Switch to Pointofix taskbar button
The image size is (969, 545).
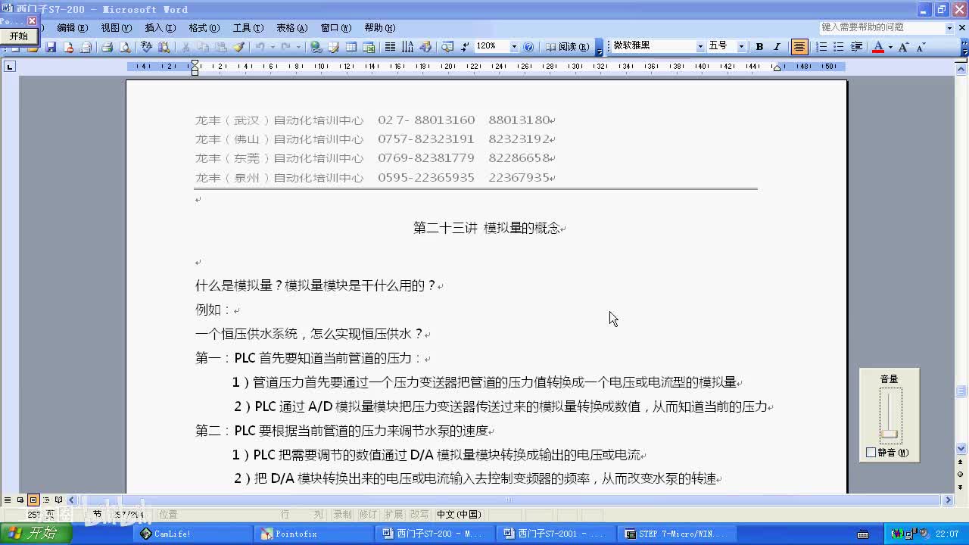(315, 534)
